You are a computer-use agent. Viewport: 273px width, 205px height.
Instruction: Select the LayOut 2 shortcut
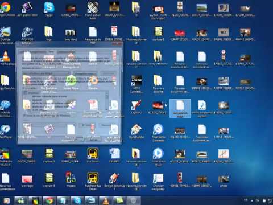pos(136,106)
